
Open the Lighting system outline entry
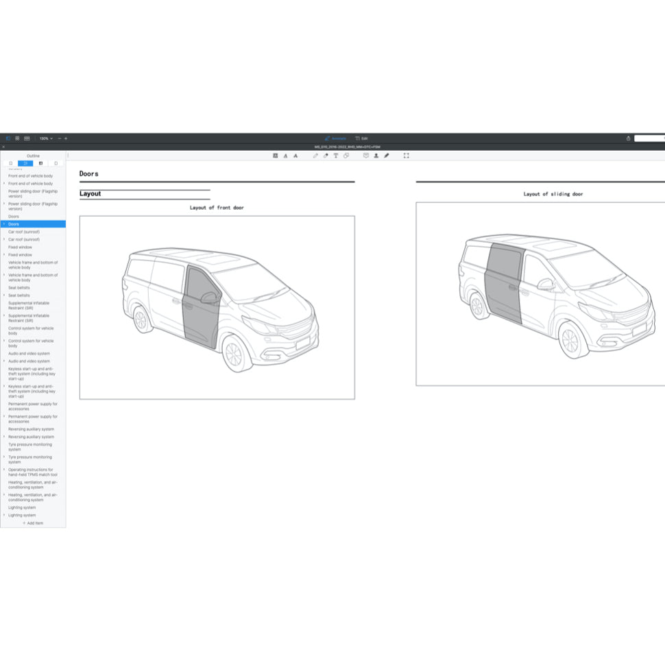[x=21, y=515]
